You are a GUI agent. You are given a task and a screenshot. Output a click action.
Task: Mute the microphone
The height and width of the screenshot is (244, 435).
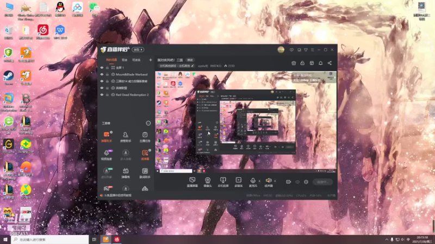coord(253,182)
